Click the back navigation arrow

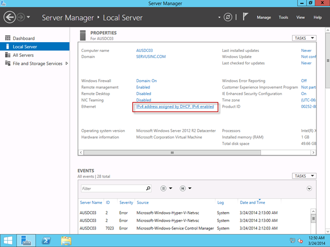pyautogui.click(x=9, y=17)
